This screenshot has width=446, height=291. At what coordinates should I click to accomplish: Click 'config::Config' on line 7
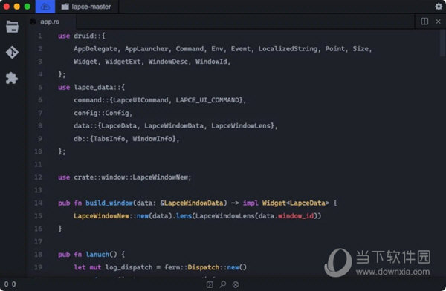[101, 113]
